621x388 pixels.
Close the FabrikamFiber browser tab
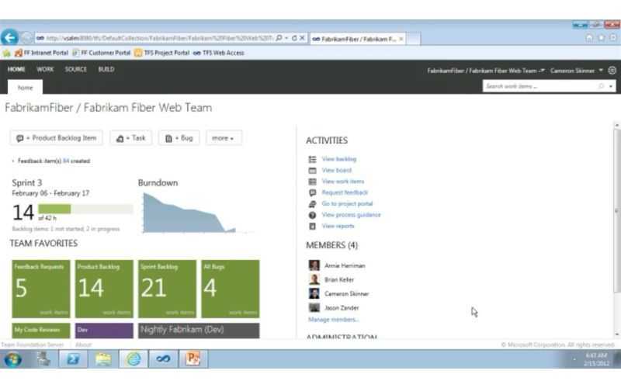[401, 39]
